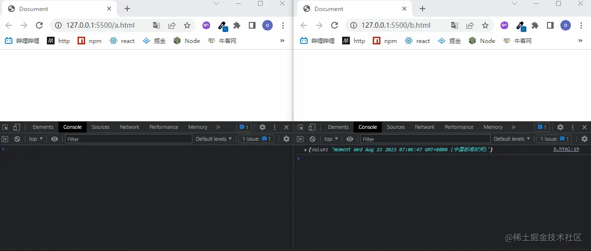Toggle live expression eye in right console
Viewport: 591px width, 251px height.
click(350, 139)
